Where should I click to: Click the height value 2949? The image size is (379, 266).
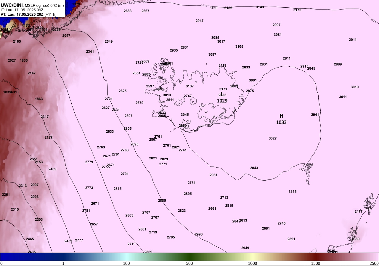(245, 248)
